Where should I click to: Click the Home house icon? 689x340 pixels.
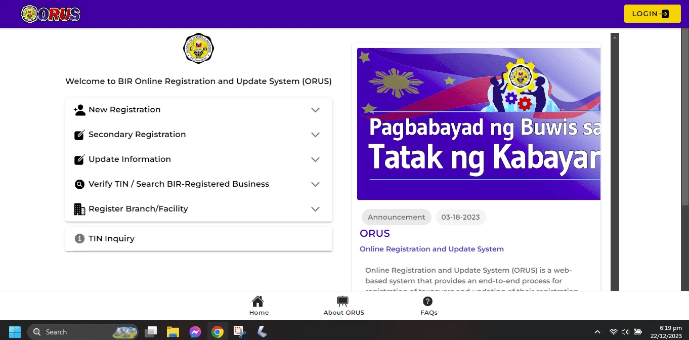pos(258,302)
